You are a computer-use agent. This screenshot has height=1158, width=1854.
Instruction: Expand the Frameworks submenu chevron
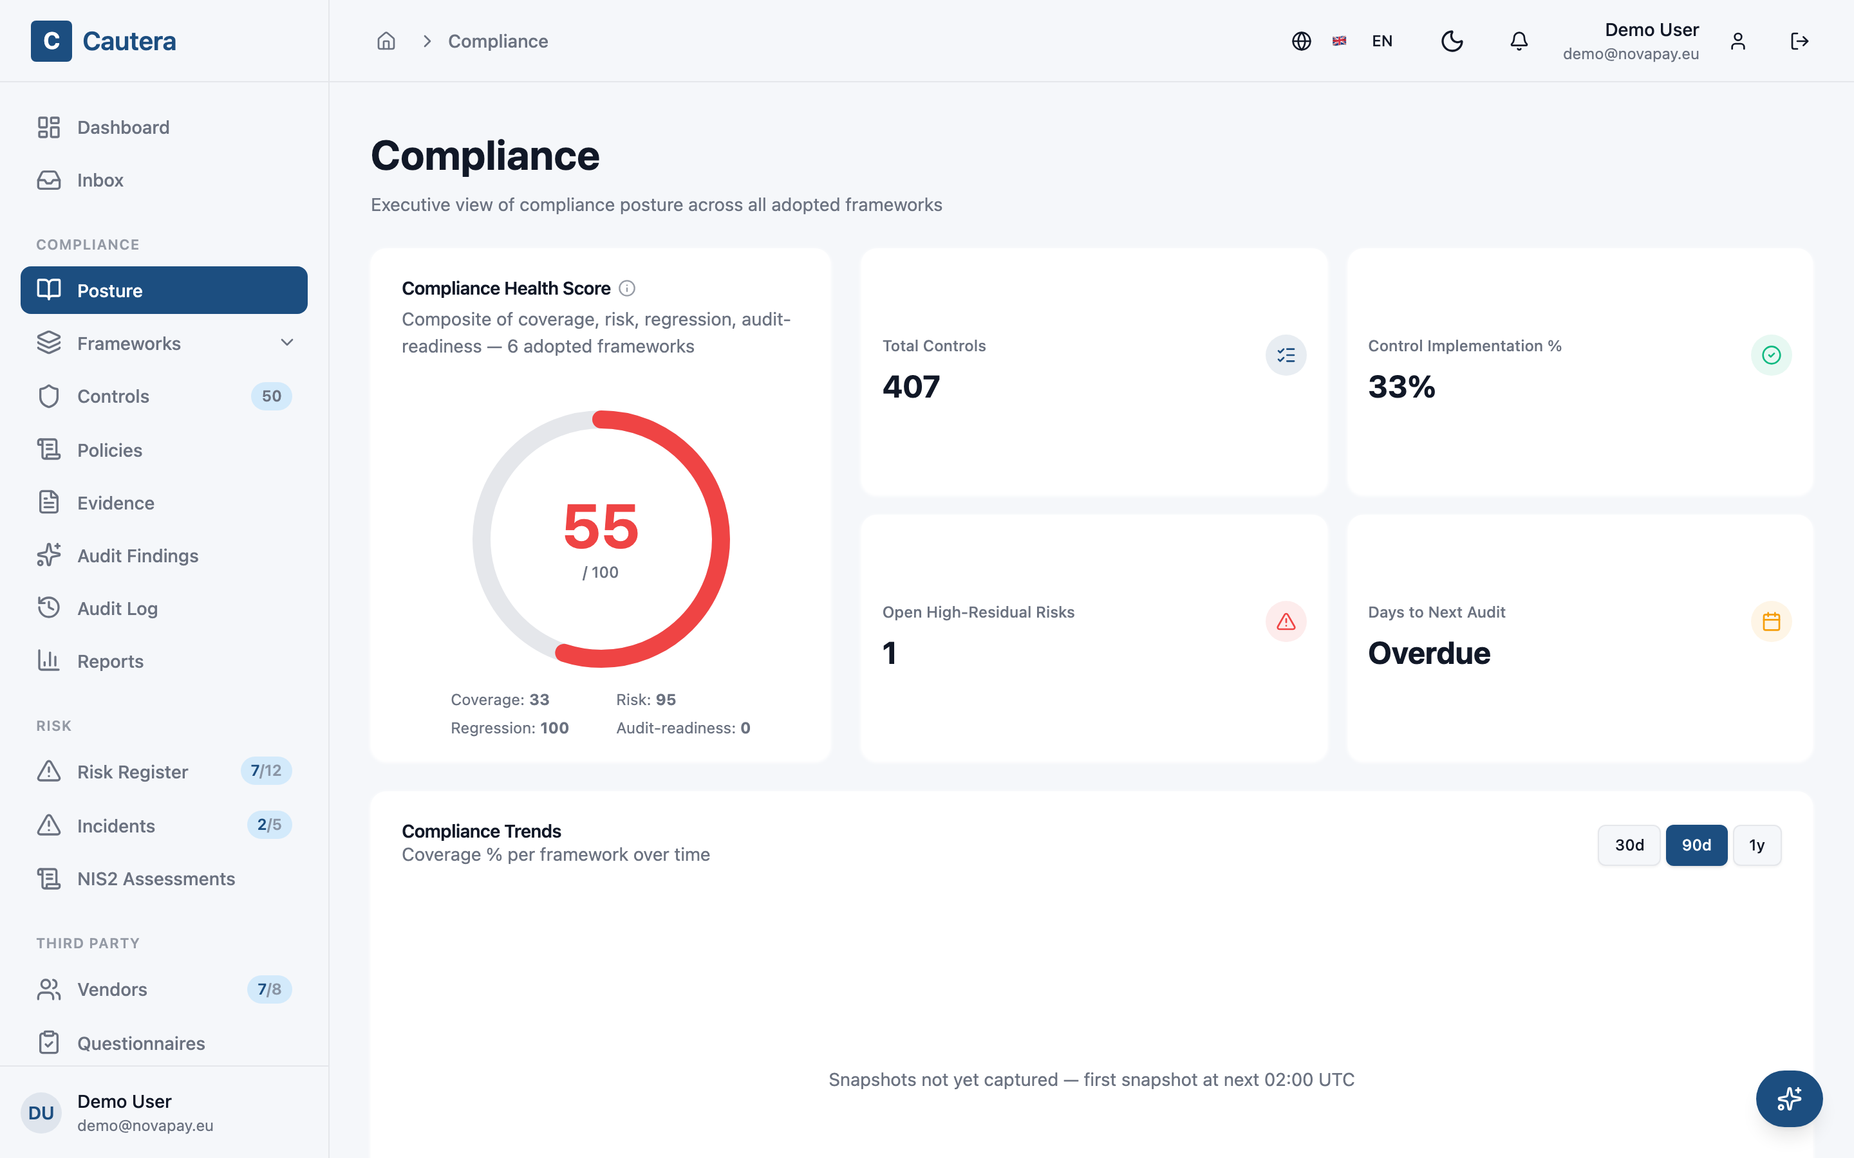point(287,342)
